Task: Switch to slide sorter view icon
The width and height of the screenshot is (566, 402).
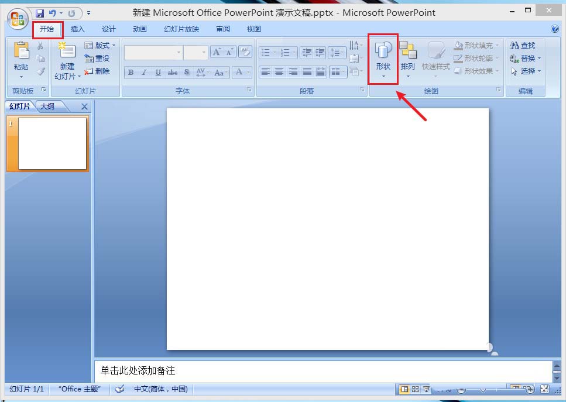Action: tap(415, 389)
